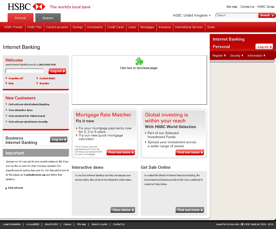The width and height of the screenshot is (276, 229).
Task: Click the Get Safe Online heading
Action: point(156,167)
